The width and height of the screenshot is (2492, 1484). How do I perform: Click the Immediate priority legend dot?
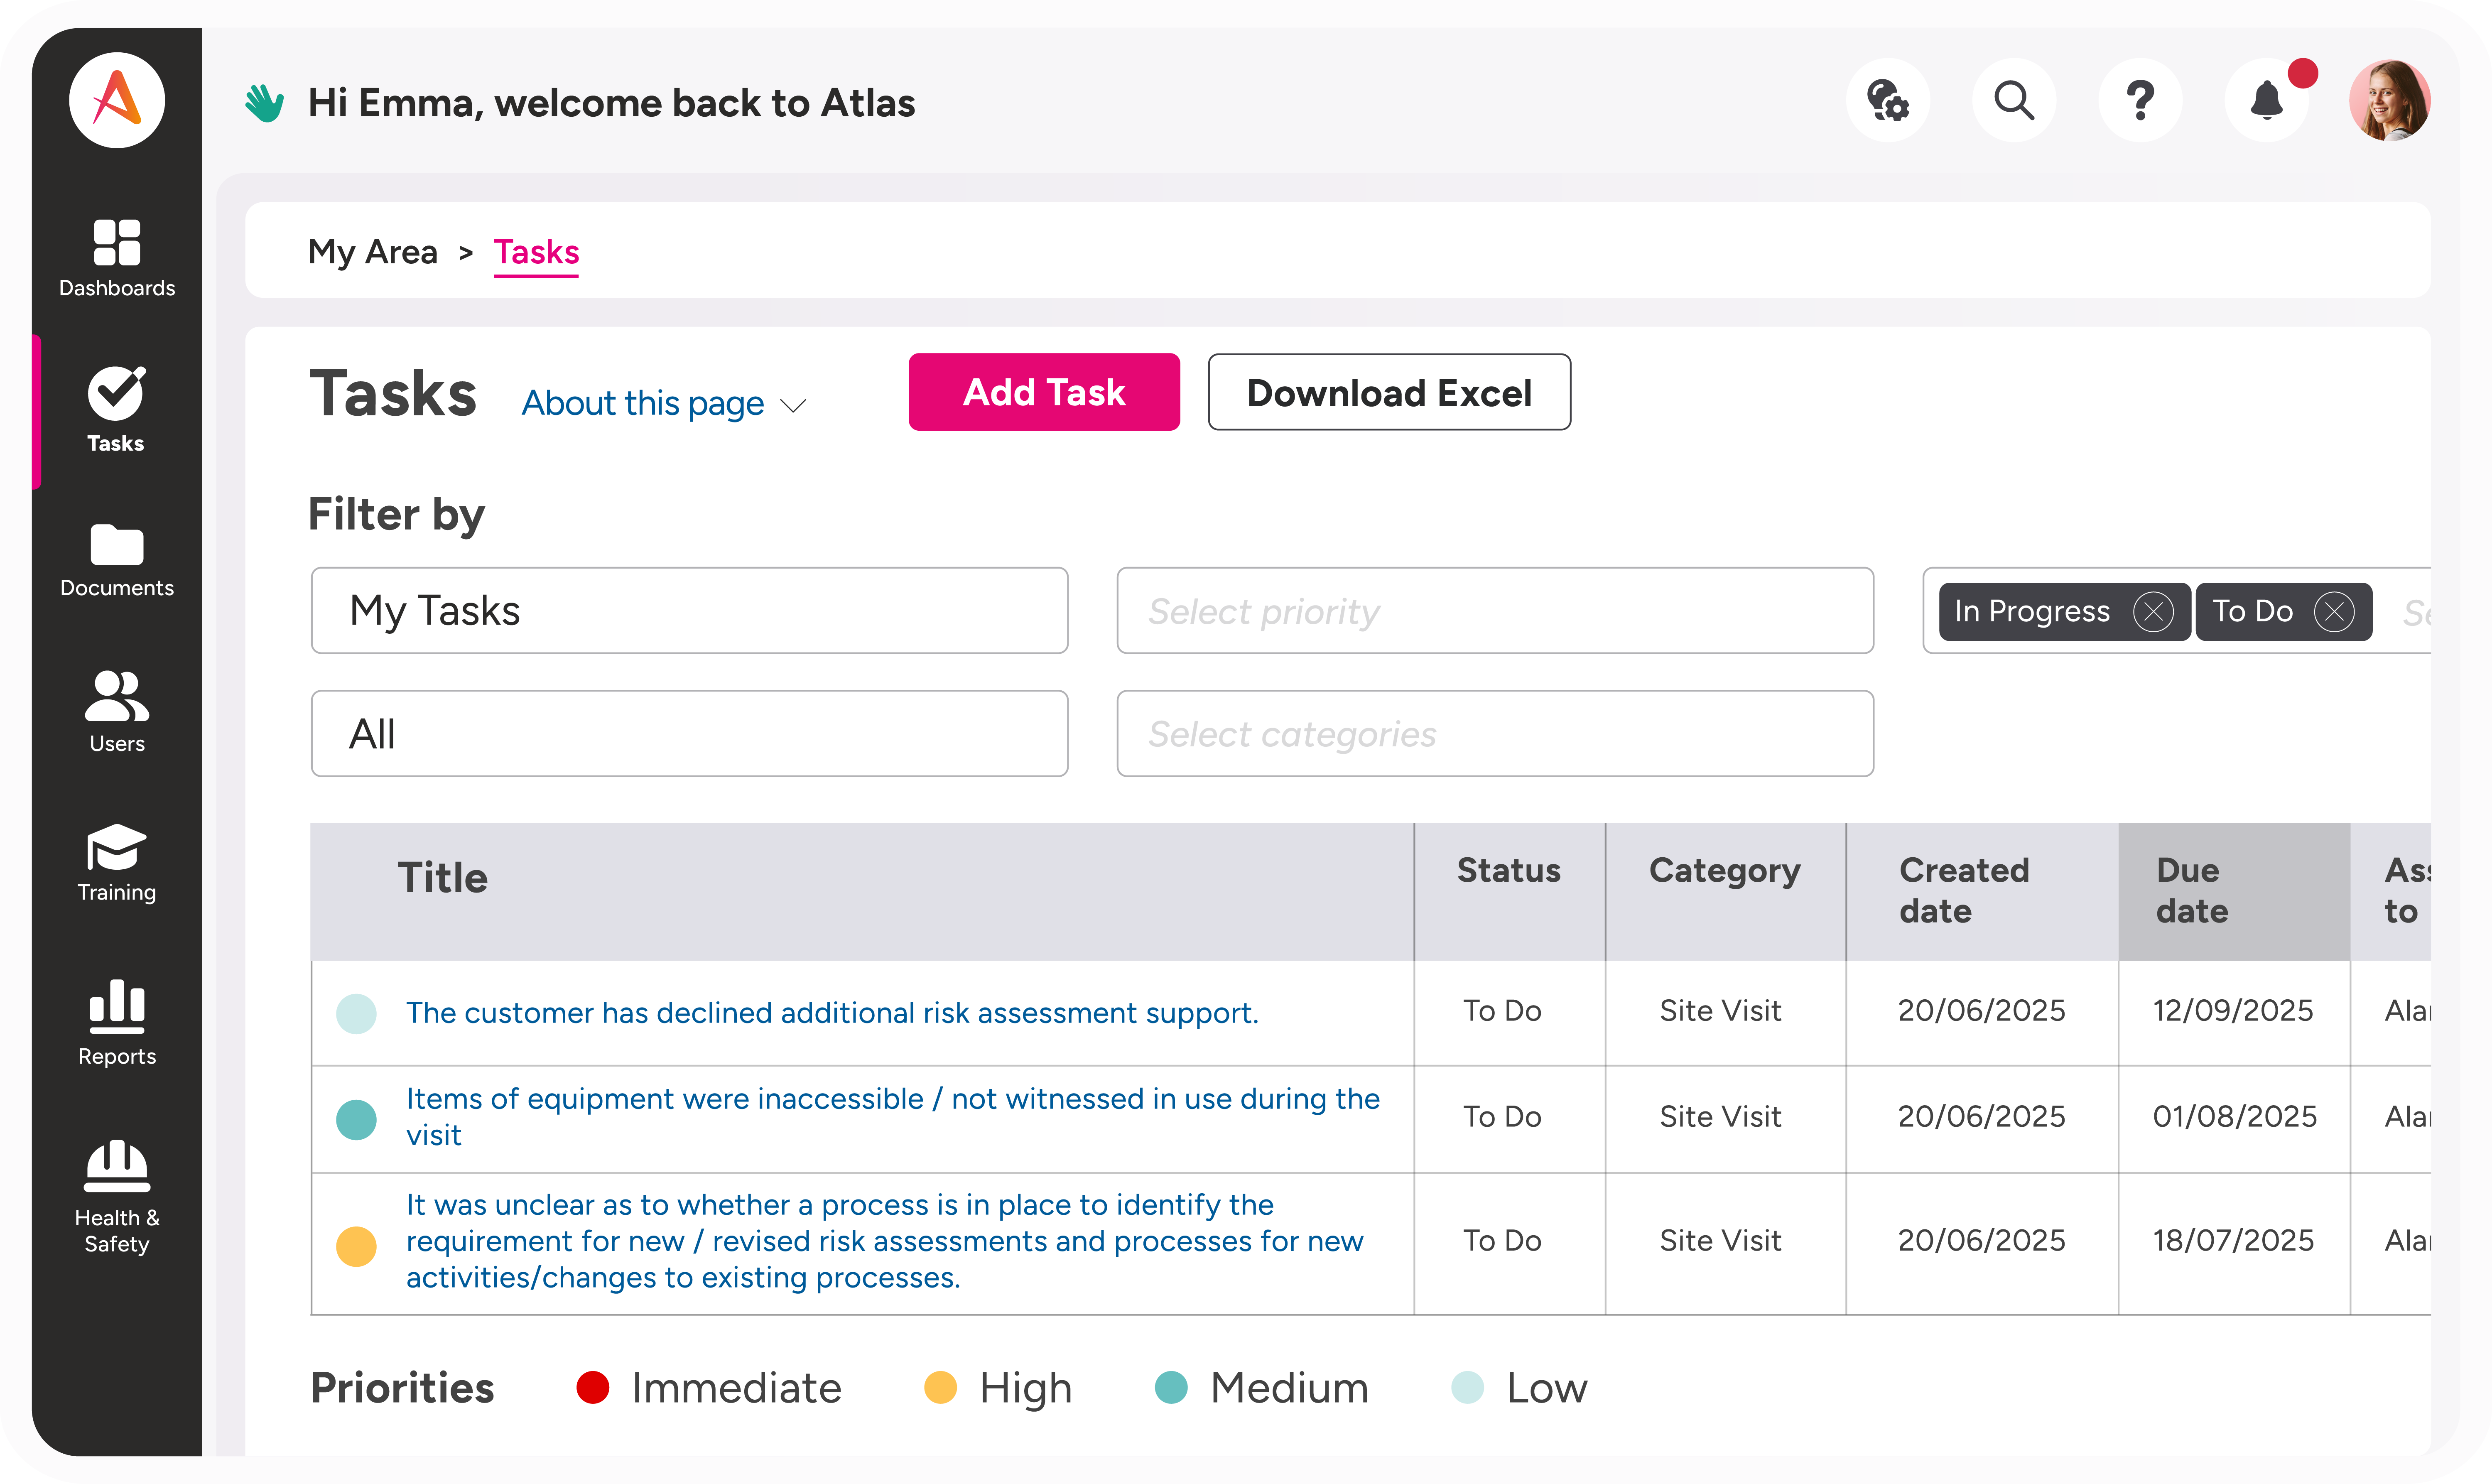click(x=593, y=1387)
